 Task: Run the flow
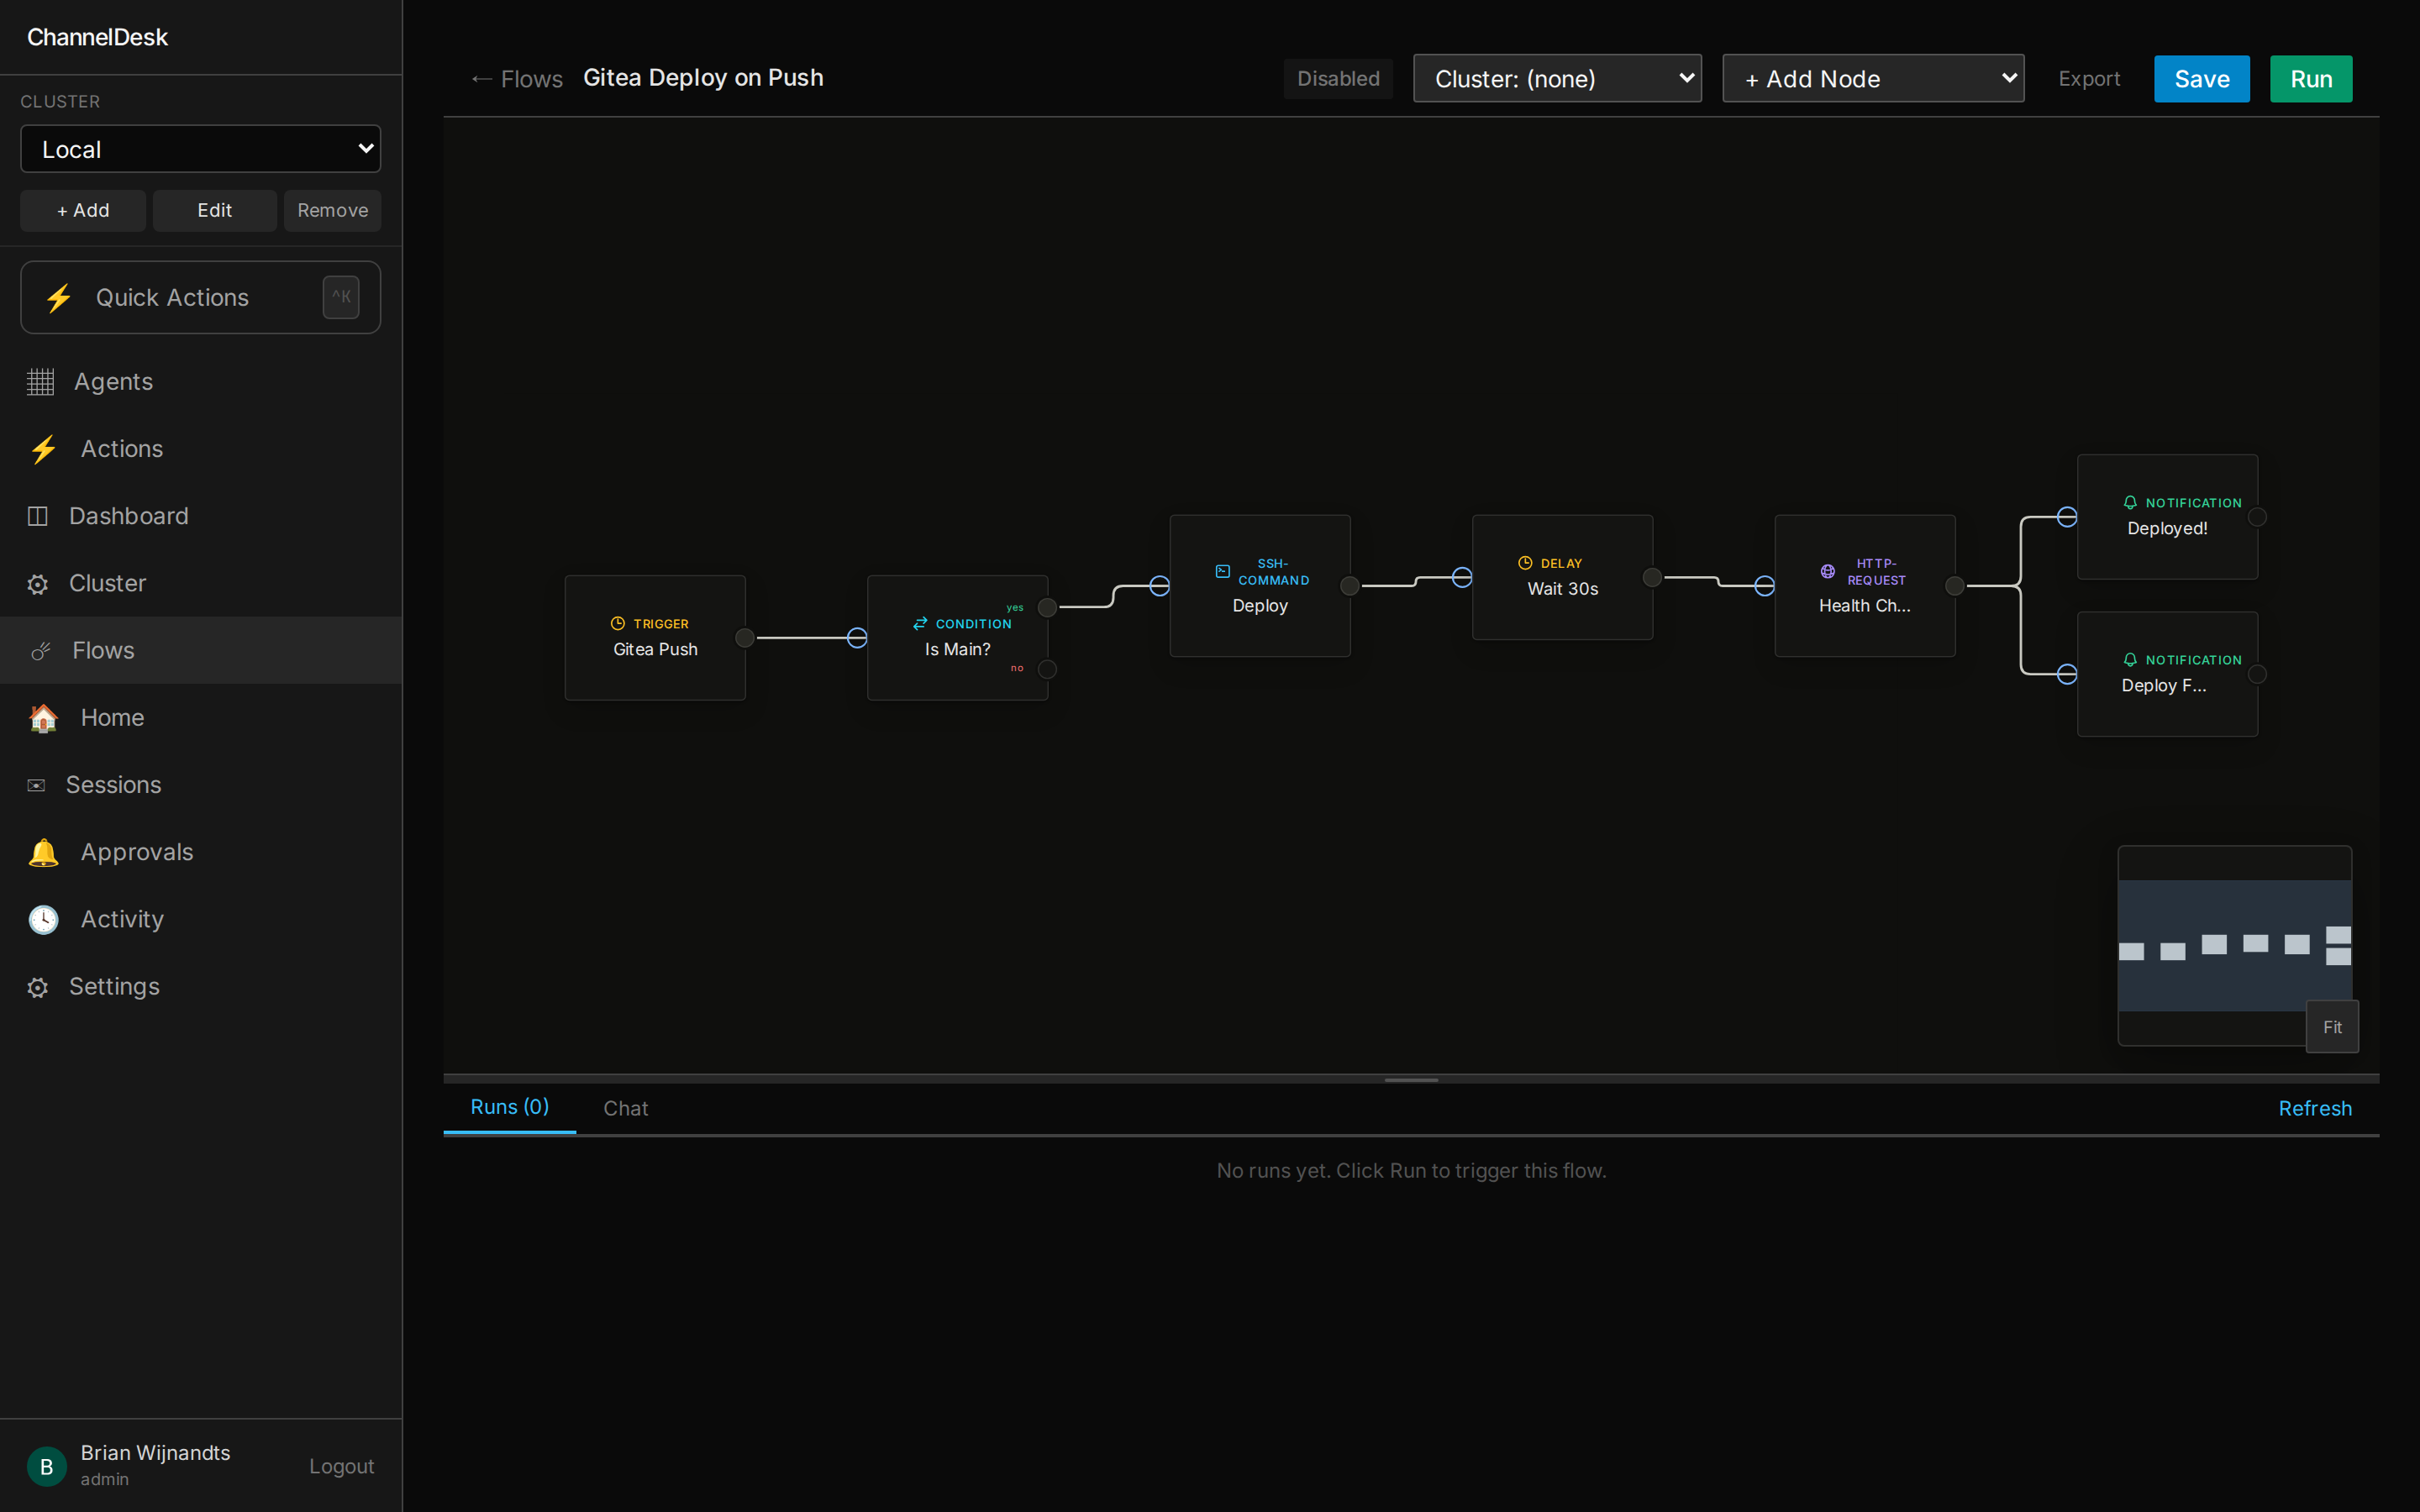coord(2311,79)
